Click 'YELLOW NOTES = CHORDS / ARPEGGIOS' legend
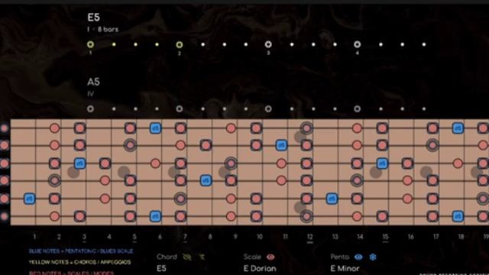The height and width of the screenshot is (275, 489). (x=79, y=262)
